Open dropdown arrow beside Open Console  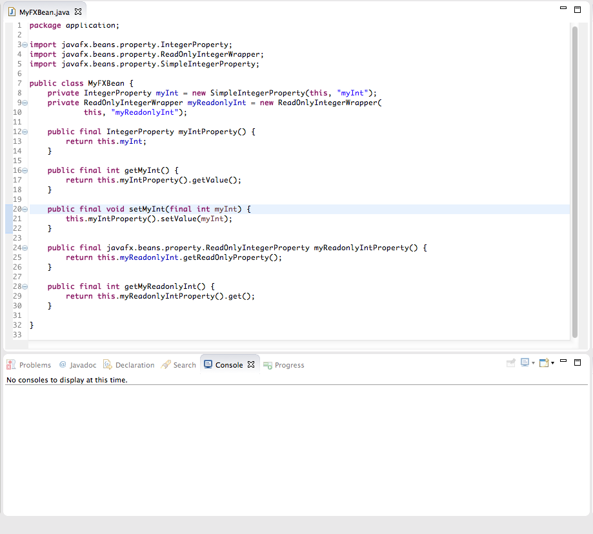552,364
